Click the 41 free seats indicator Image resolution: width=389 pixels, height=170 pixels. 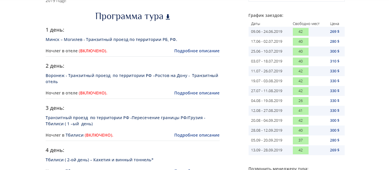point(300,111)
